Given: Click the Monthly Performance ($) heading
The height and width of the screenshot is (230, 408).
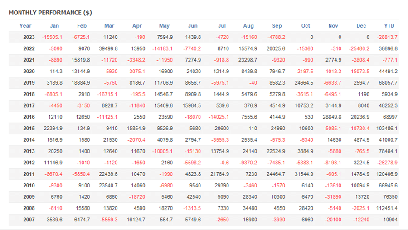Looking at the screenshot, I should coord(50,13).
